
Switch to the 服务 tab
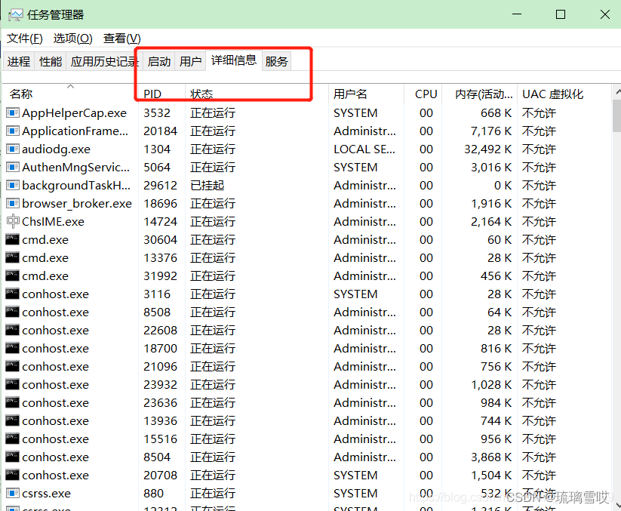(276, 61)
